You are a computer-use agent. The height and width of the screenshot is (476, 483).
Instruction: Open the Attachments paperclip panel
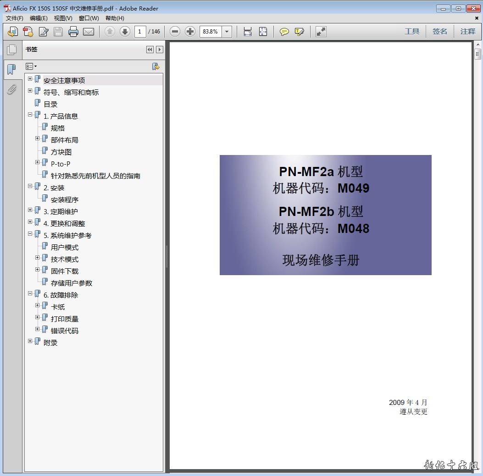point(11,89)
